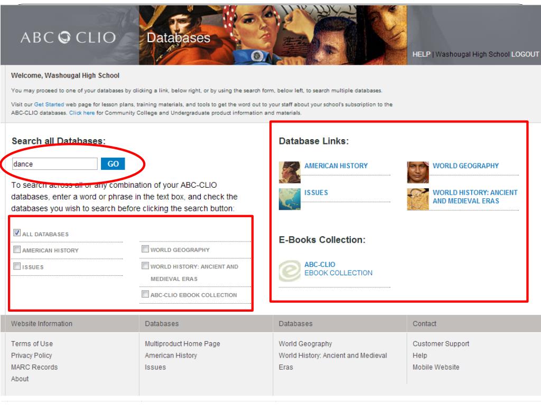Click the 'Website Information' footer heading

click(x=42, y=324)
